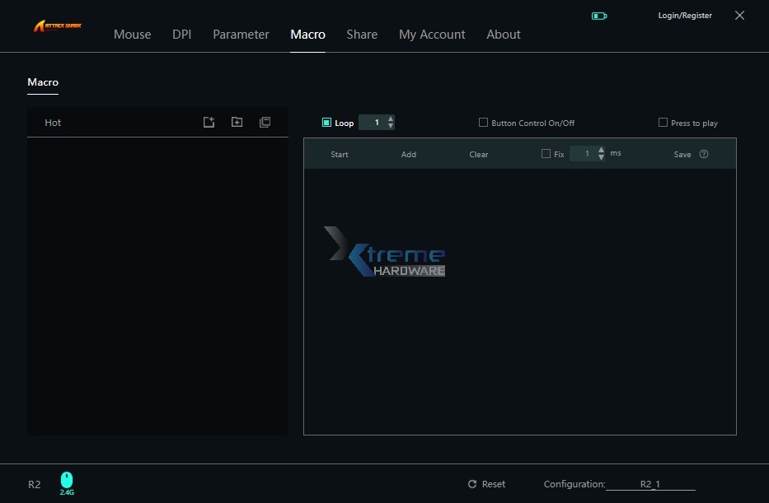Disable the Loop checkbox
Image resolution: width=769 pixels, height=503 pixels.
(x=326, y=123)
